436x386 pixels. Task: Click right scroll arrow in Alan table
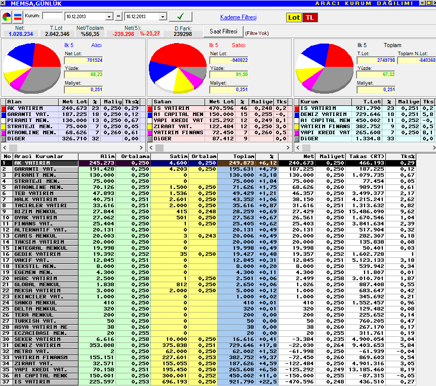tap(141, 148)
